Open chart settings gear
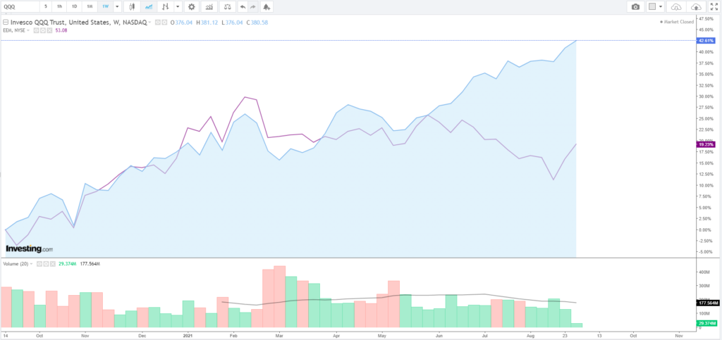The width and height of the screenshot is (722, 340). [x=192, y=7]
